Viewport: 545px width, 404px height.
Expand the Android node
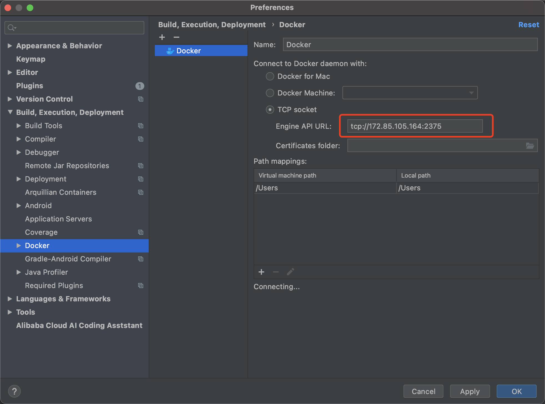(19, 206)
